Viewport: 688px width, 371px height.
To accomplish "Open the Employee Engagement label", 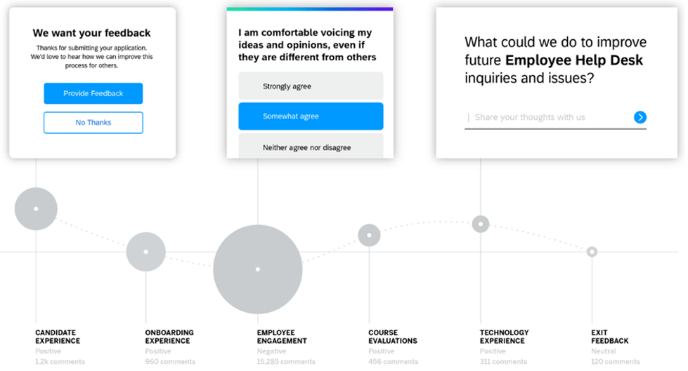I will point(282,337).
